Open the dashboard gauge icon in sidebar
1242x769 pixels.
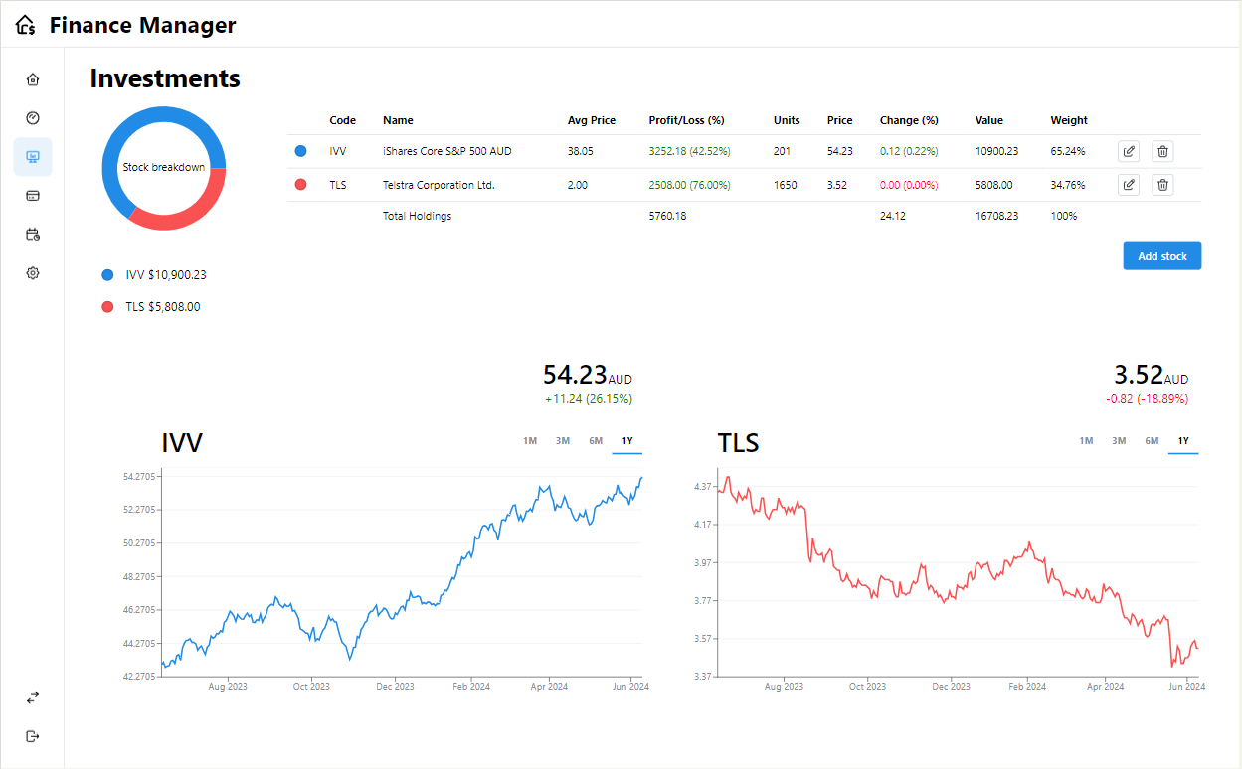point(33,118)
